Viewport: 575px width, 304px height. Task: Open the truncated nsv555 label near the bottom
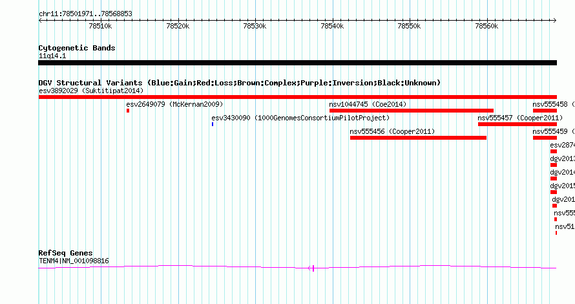coord(565,213)
